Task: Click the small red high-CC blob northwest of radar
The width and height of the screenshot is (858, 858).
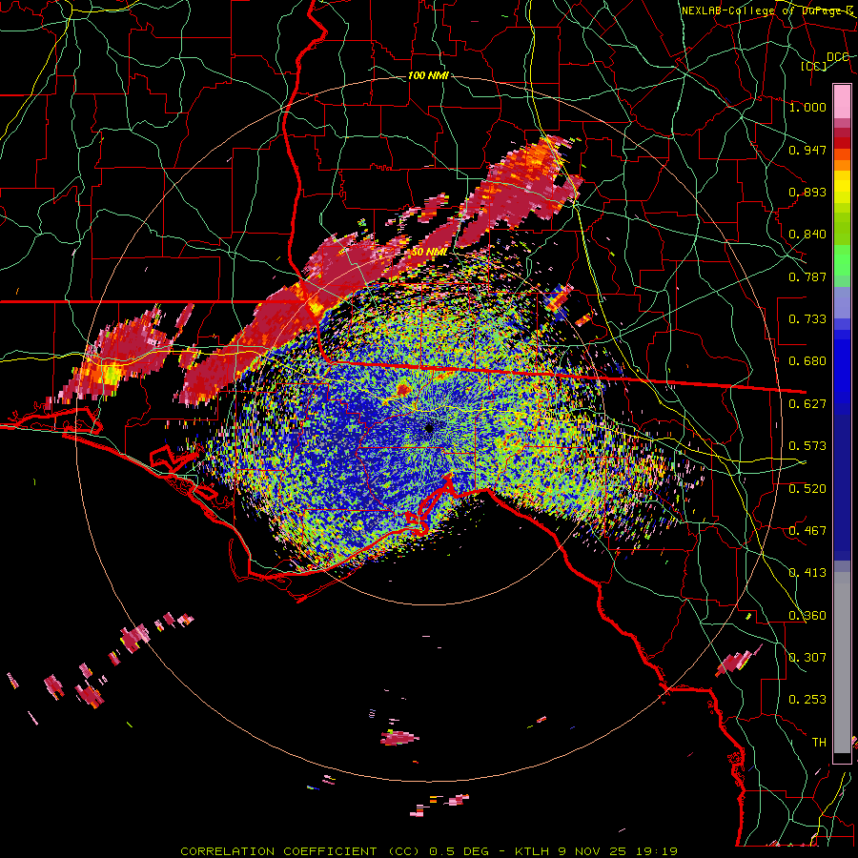Action: point(404,389)
